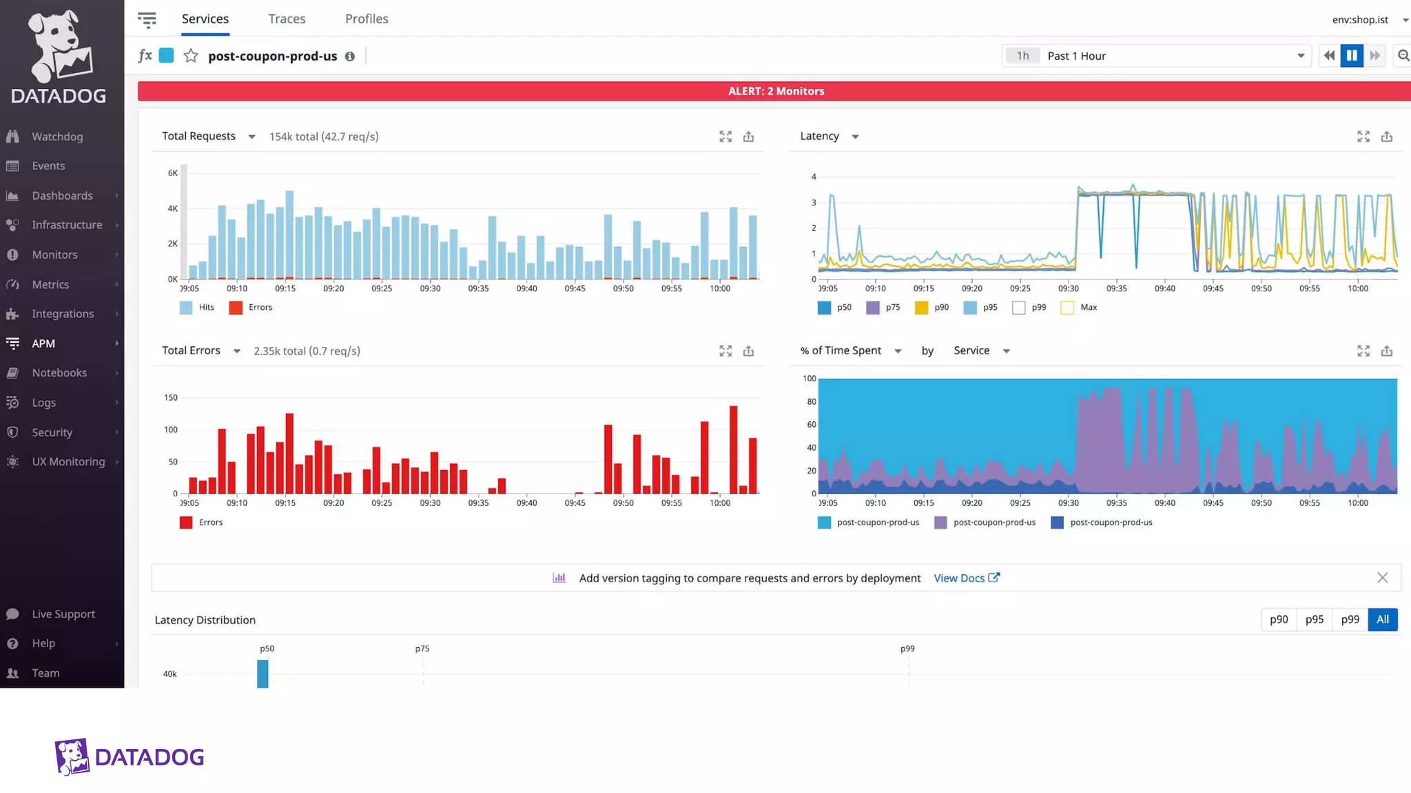
Task: Click the Datadog logo at sidebar top
Action: (59, 56)
